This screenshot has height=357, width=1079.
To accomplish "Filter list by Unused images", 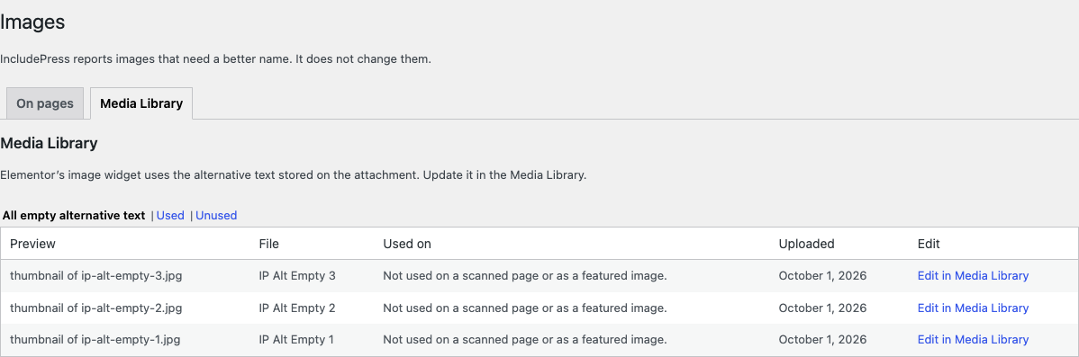I will click(x=216, y=216).
